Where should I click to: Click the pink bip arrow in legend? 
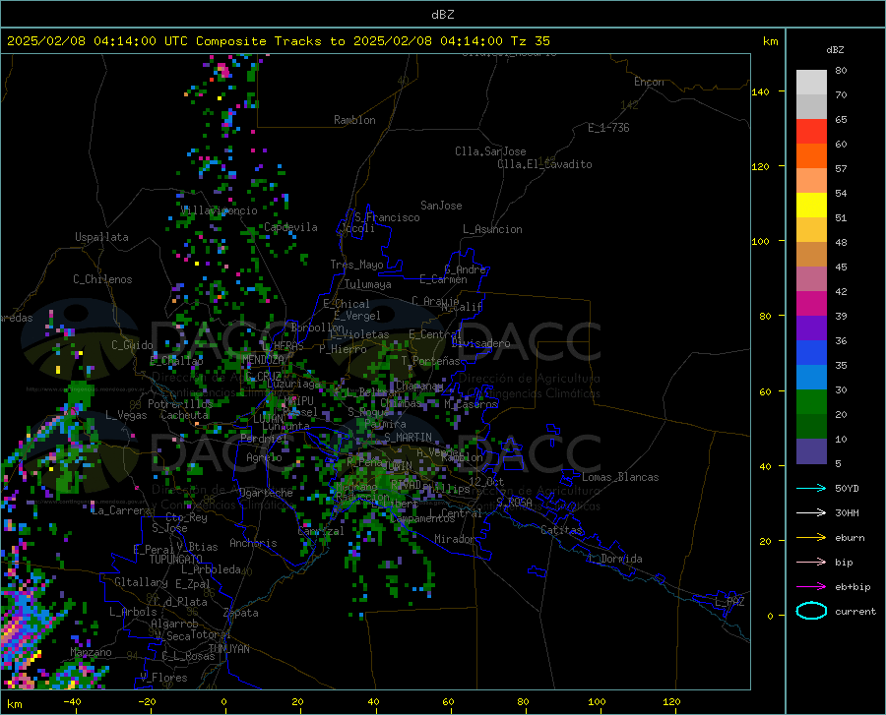click(x=811, y=563)
